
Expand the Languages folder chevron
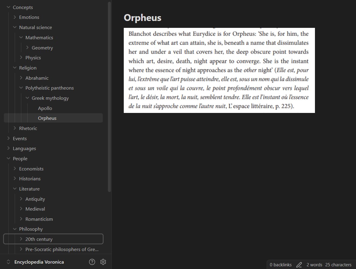8,148
